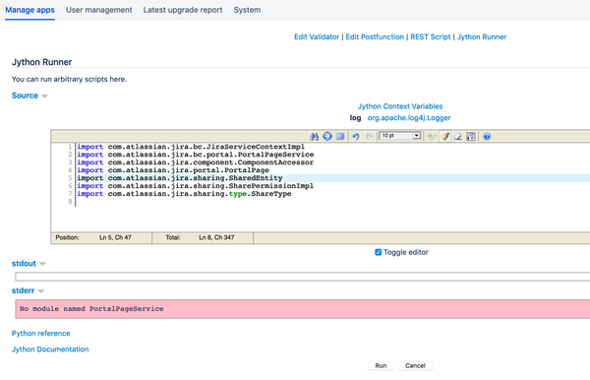Open the REST Script link
The image size is (590, 380).
[430, 36]
